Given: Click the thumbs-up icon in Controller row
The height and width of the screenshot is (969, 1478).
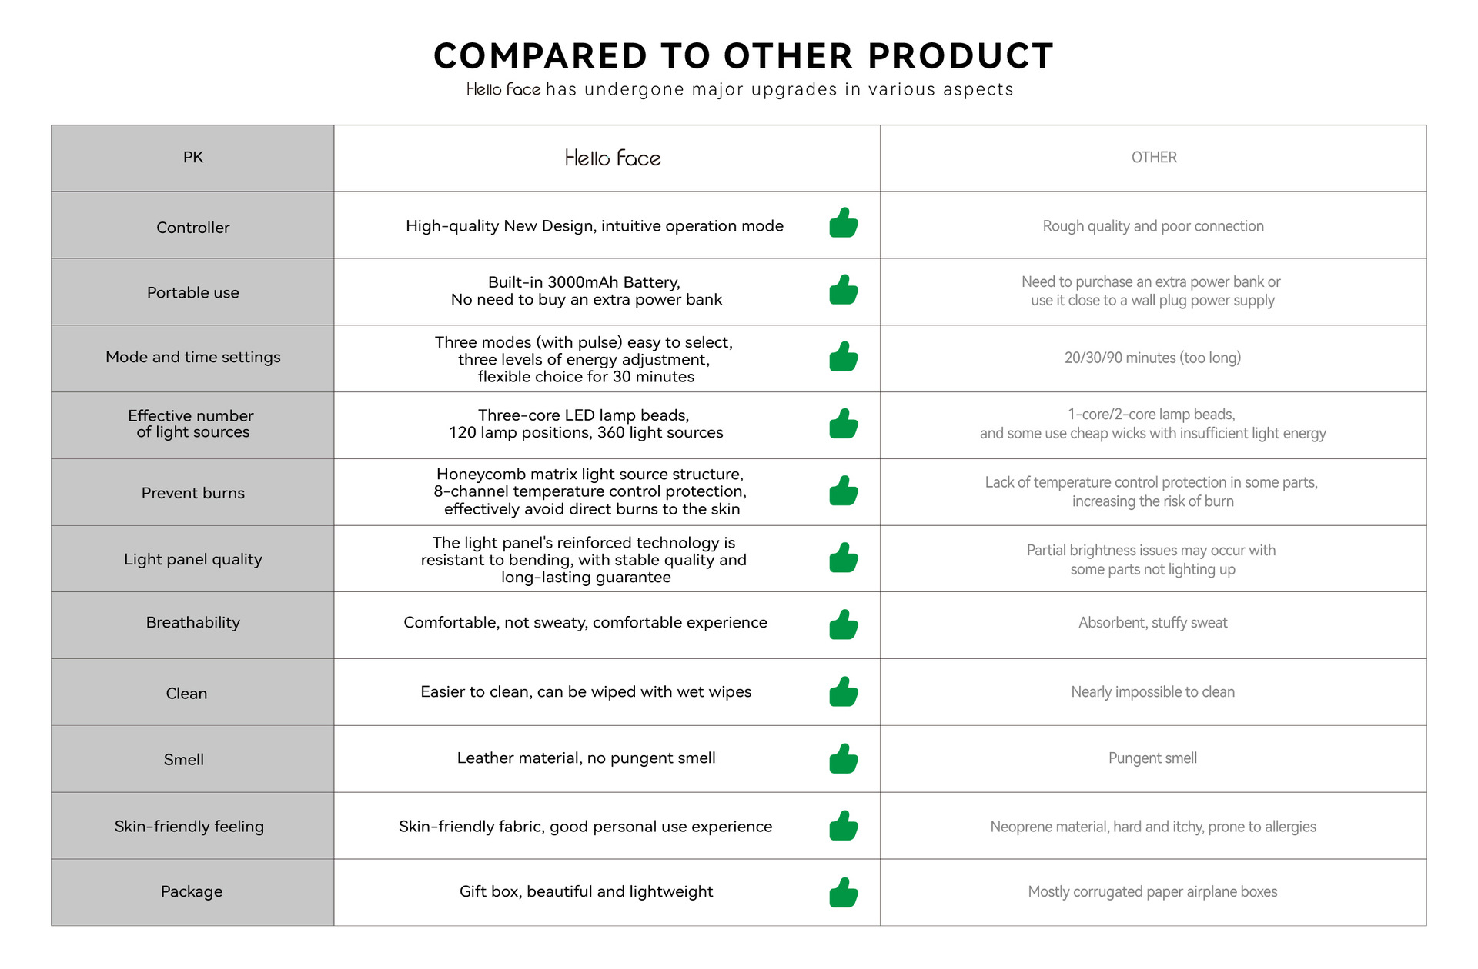Looking at the screenshot, I should coord(844,224).
